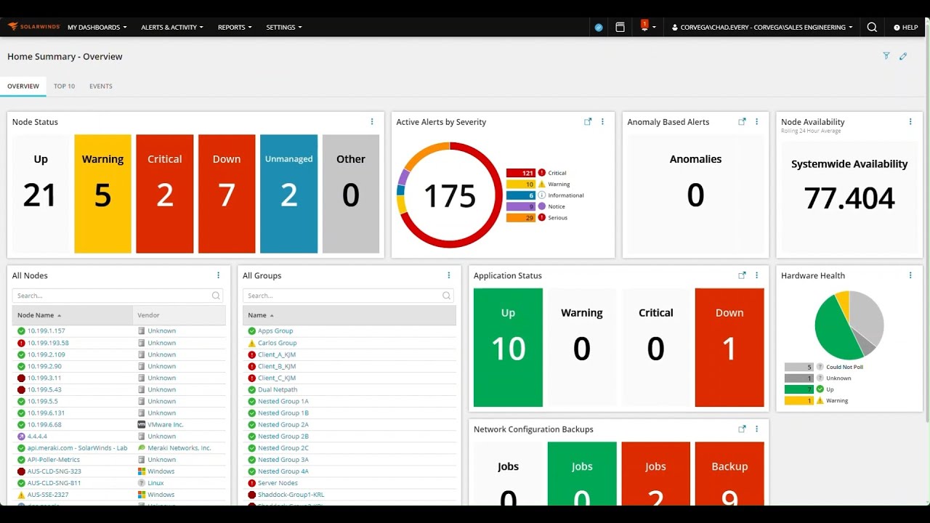Click the search magnifier in All Nodes panel
Image resolution: width=930 pixels, height=523 pixels.
(x=215, y=296)
